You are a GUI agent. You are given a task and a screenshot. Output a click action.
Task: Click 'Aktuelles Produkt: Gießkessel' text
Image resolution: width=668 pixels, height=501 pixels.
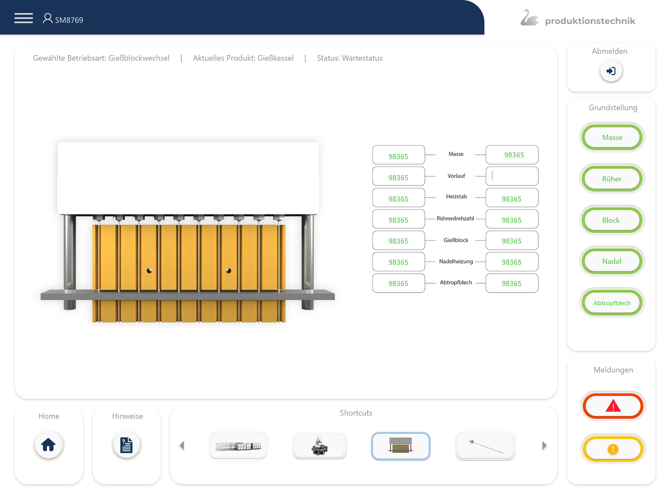click(x=243, y=58)
